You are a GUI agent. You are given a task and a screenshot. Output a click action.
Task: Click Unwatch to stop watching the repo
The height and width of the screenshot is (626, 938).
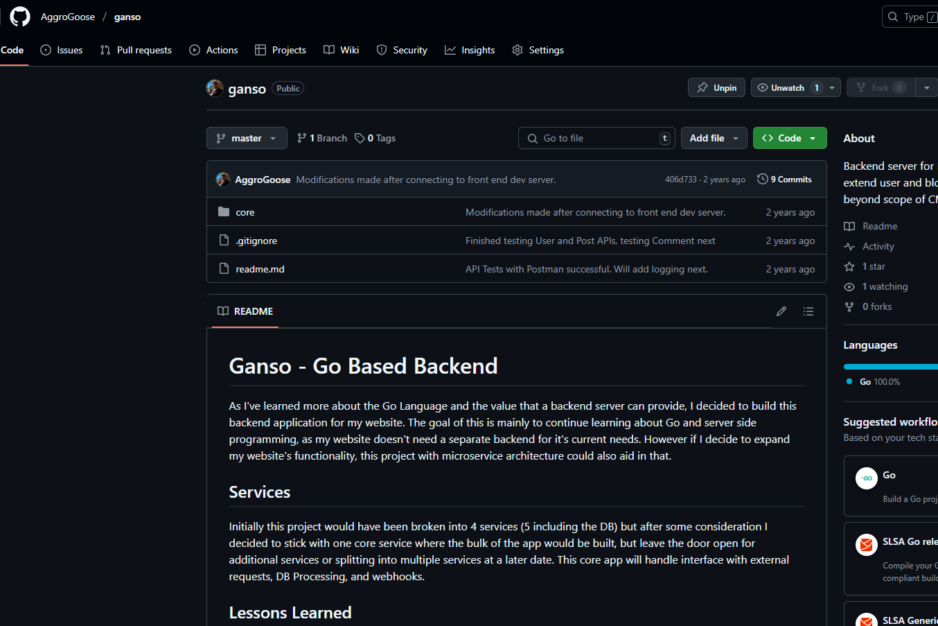(786, 87)
